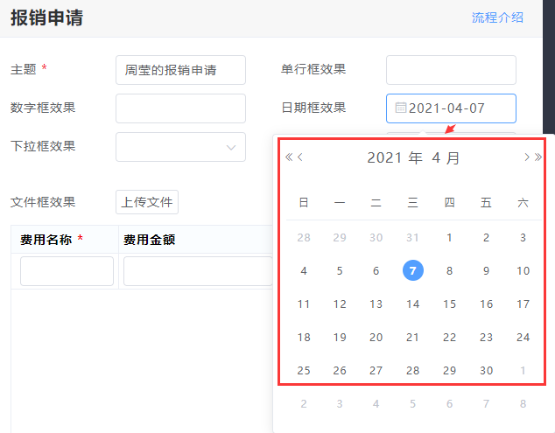Go to previous month in calendar
The image size is (555, 433).
point(300,157)
